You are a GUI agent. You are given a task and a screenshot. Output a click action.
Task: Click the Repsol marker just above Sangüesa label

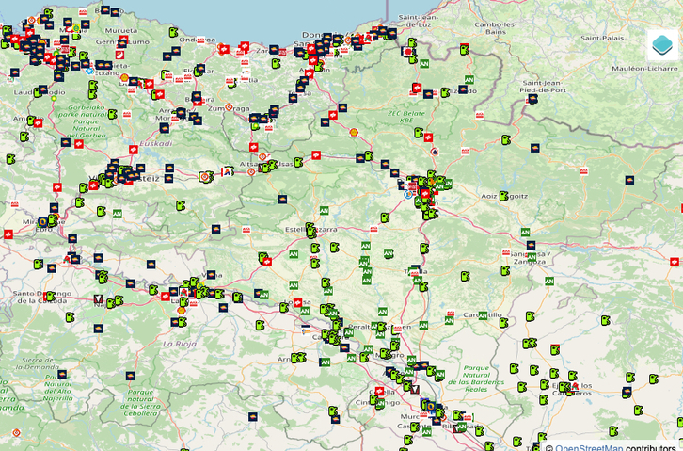531,246
